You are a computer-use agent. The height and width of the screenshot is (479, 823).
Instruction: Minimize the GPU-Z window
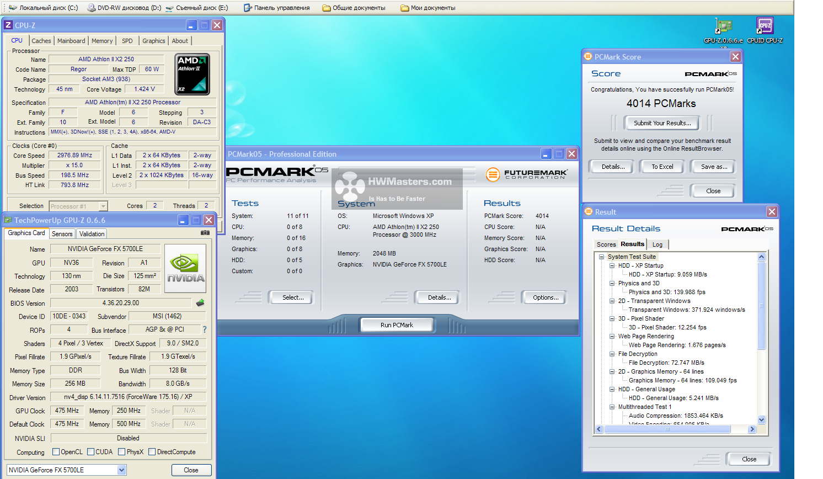tap(183, 220)
